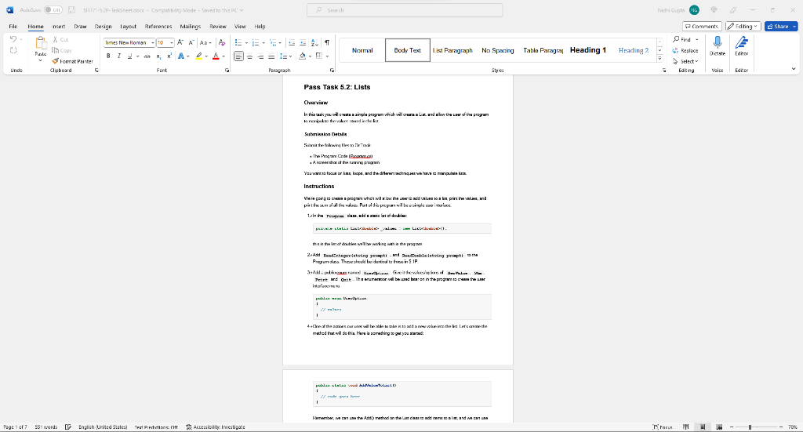
Task: Toggle Underline formatting
Action: tap(129, 56)
